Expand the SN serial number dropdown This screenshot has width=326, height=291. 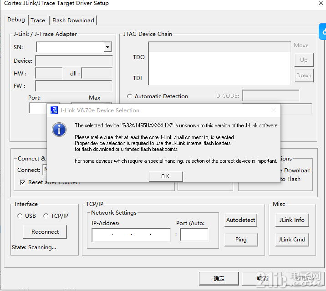point(107,47)
